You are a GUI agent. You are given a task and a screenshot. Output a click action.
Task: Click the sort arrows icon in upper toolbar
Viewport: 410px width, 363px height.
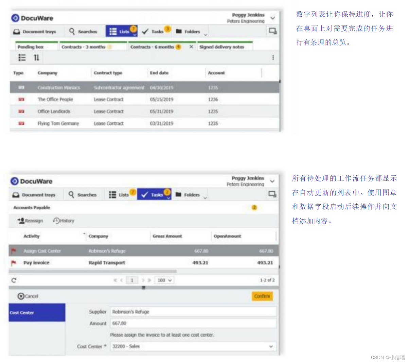[x=36, y=57]
